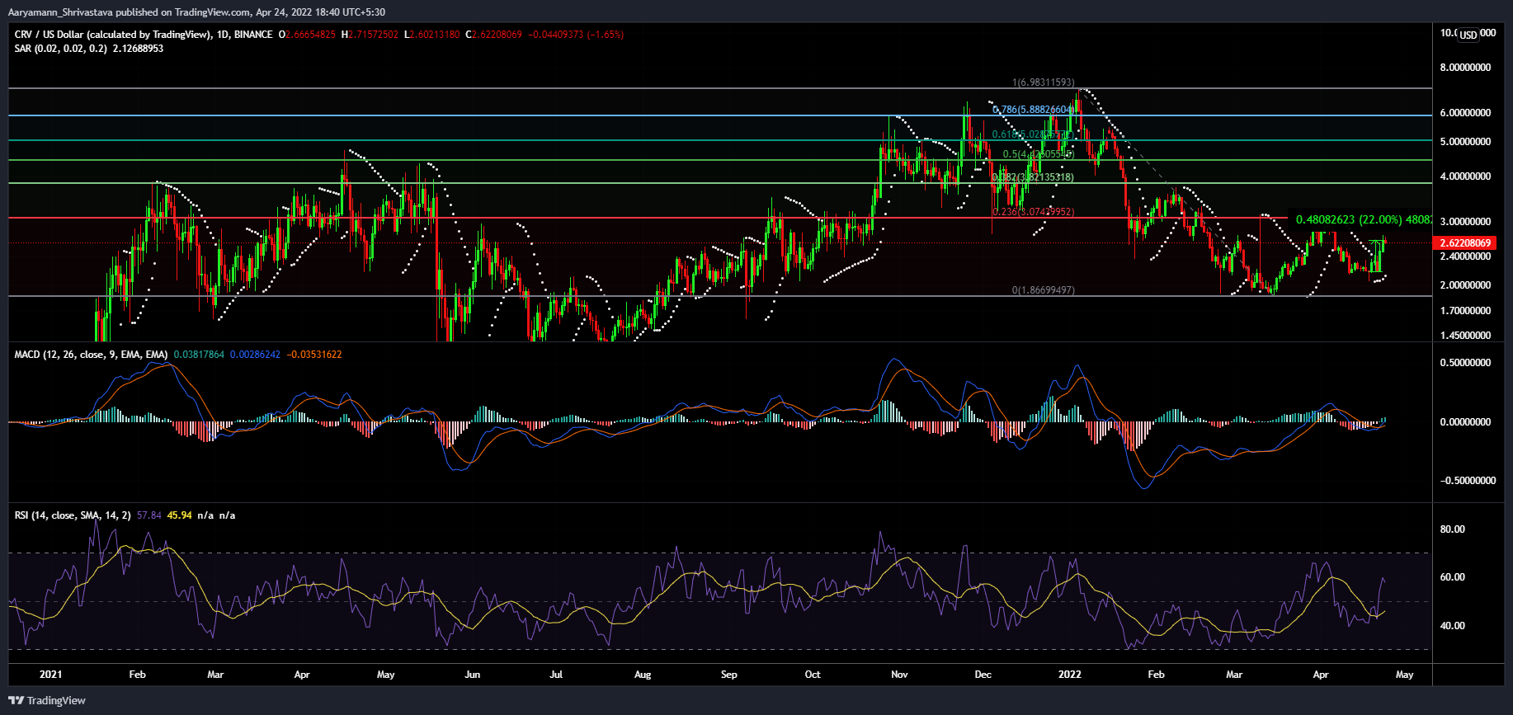The image size is (1513, 715).
Task: Click the 1D interval label in chart header
Action: (222, 35)
